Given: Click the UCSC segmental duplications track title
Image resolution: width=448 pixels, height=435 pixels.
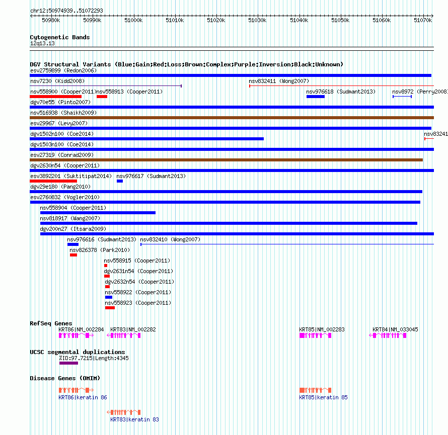Looking at the screenshot, I should [78, 352].
